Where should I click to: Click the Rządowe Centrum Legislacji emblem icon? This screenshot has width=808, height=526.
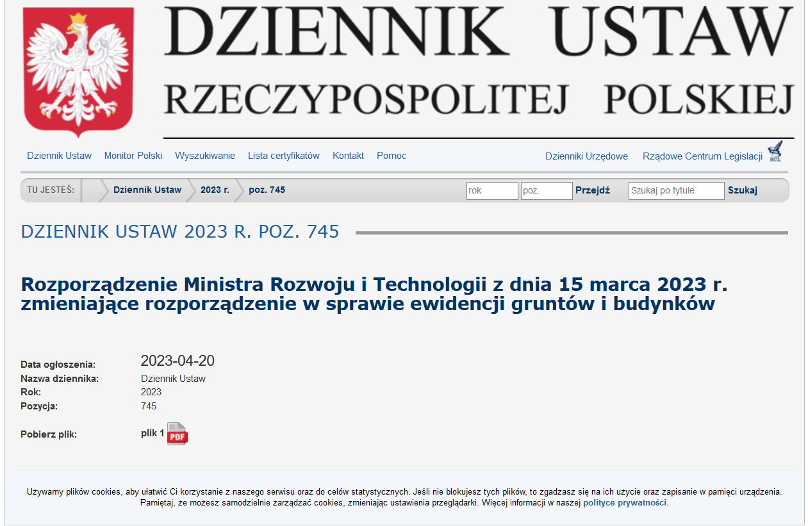pos(775,151)
